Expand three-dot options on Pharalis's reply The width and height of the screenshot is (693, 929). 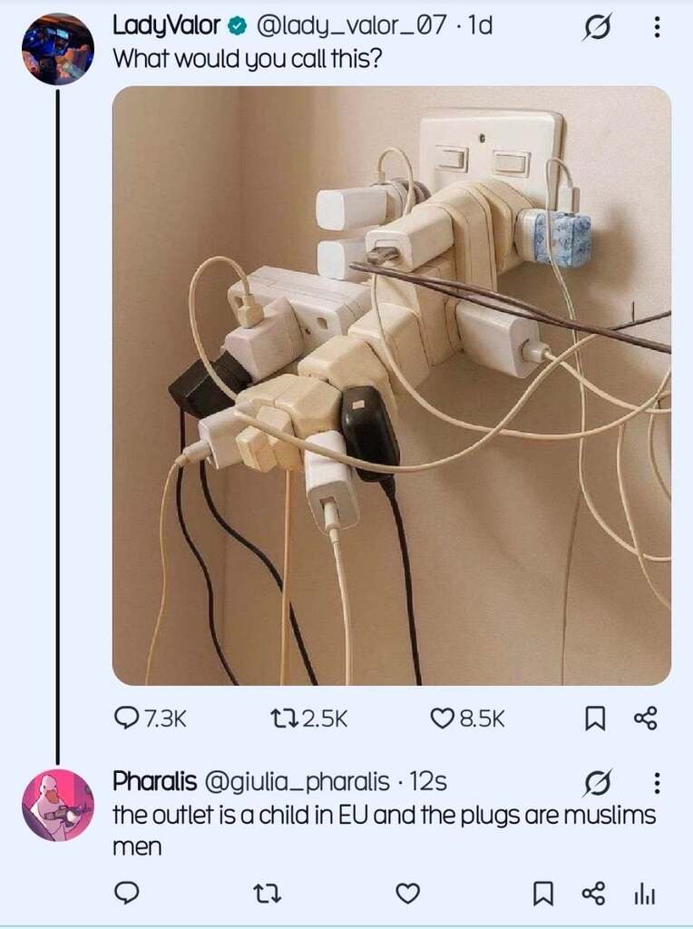[657, 781]
